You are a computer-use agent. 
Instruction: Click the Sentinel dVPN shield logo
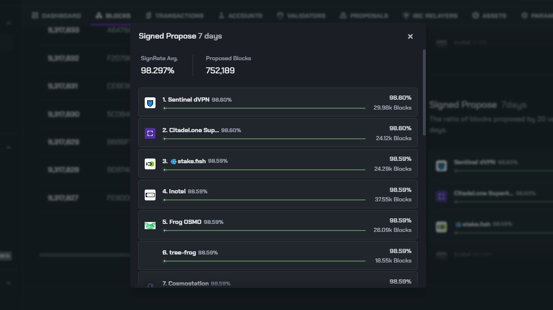point(150,103)
